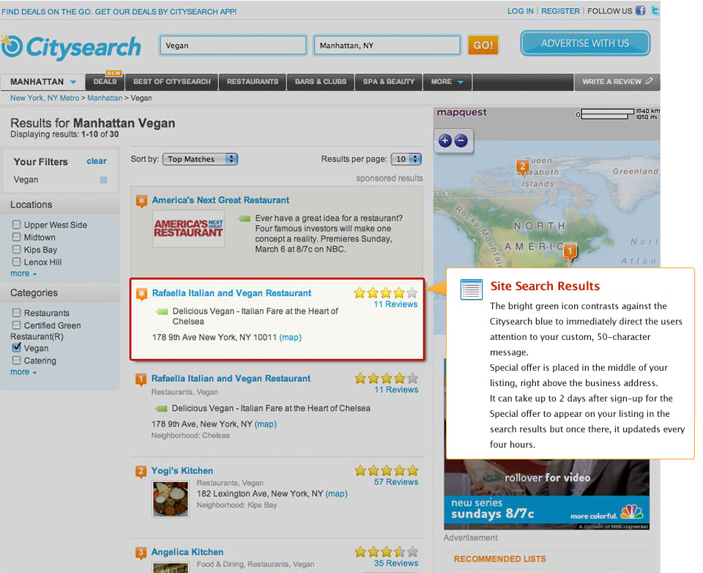
Task: Open the Spa & Beauty tab
Action: pyautogui.click(x=389, y=81)
